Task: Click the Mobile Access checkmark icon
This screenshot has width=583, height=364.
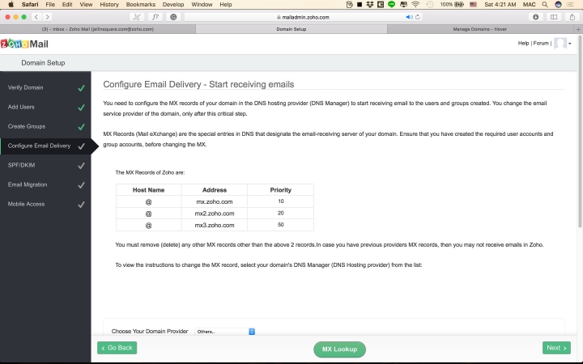Action: tap(81, 205)
